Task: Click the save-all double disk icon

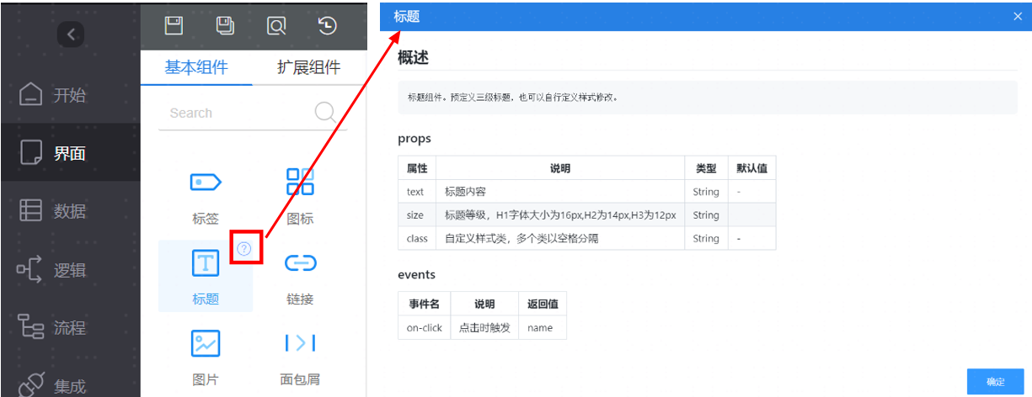Action: pyautogui.click(x=225, y=25)
